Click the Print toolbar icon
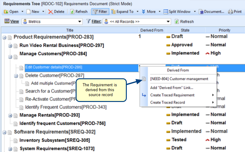This screenshot has height=152, width=245. point(235,12)
